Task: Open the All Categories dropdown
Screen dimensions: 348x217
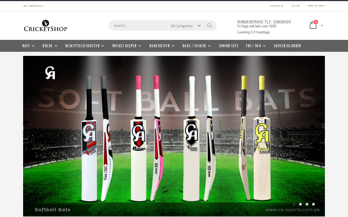Action: pyautogui.click(x=186, y=25)
